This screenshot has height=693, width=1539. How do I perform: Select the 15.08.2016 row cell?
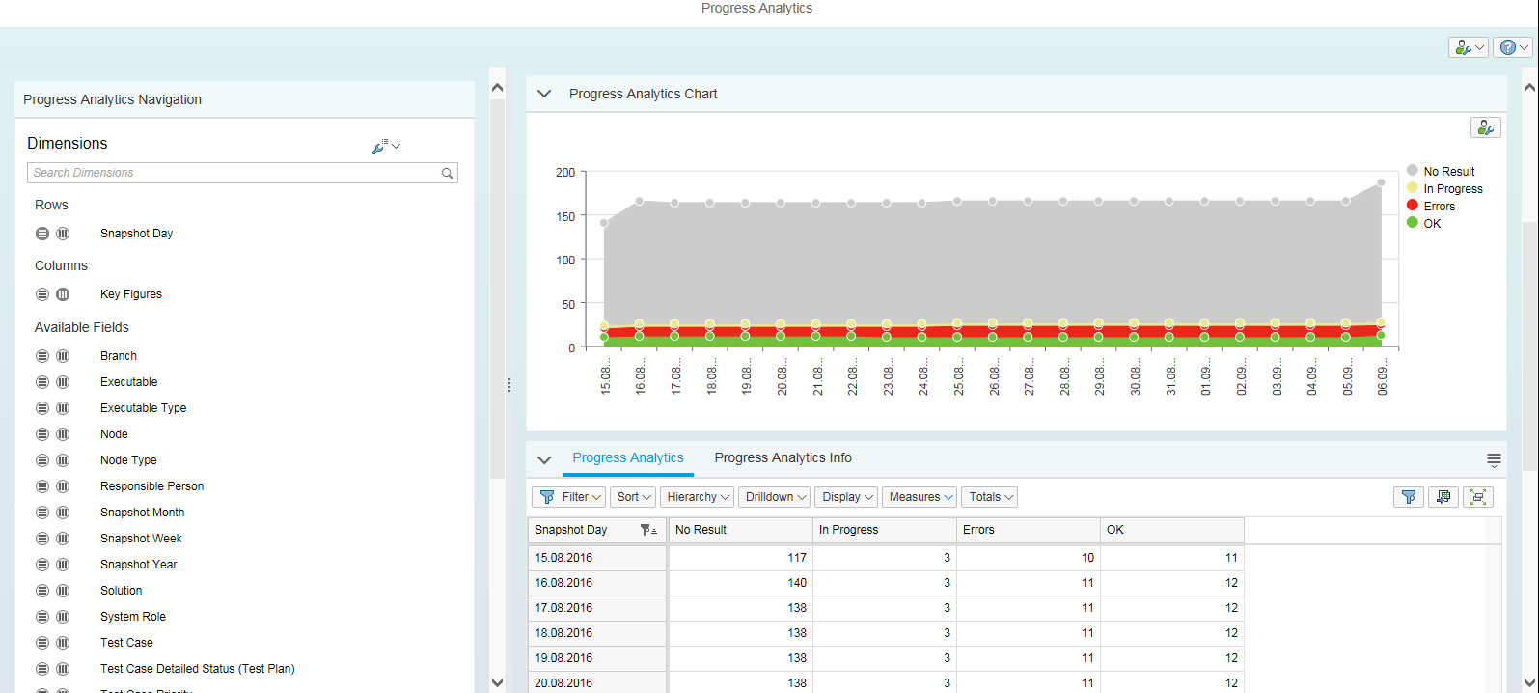click(x=597, y=558)
